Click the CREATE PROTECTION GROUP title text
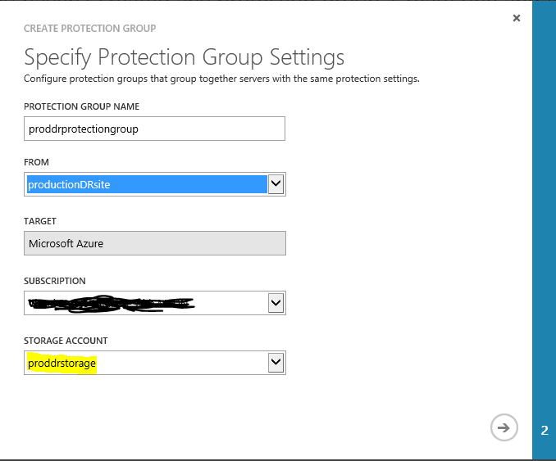This screenshot has width=556, height=461. pyautogui.click(x=89, y=29)
